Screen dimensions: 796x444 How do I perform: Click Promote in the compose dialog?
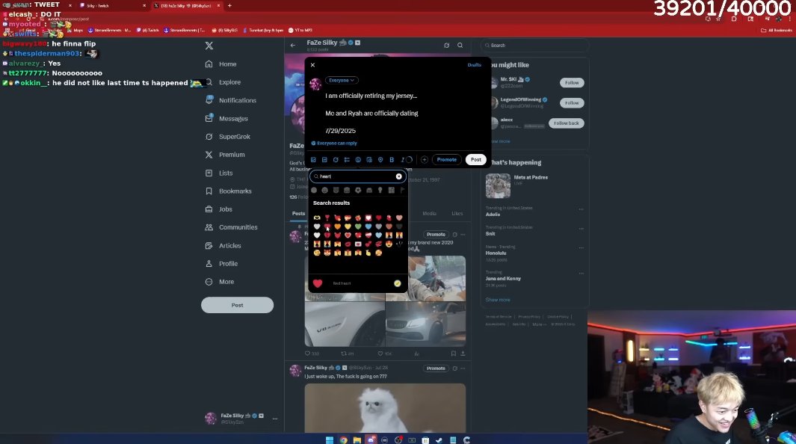pyautogui.click(x=447, y=160)
